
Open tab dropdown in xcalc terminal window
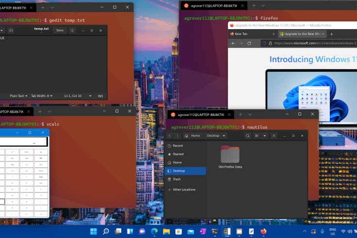[x=49, y=111]
